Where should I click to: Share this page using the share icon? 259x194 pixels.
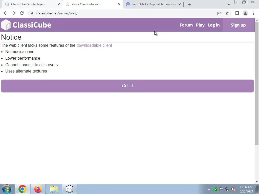(219, 13)
